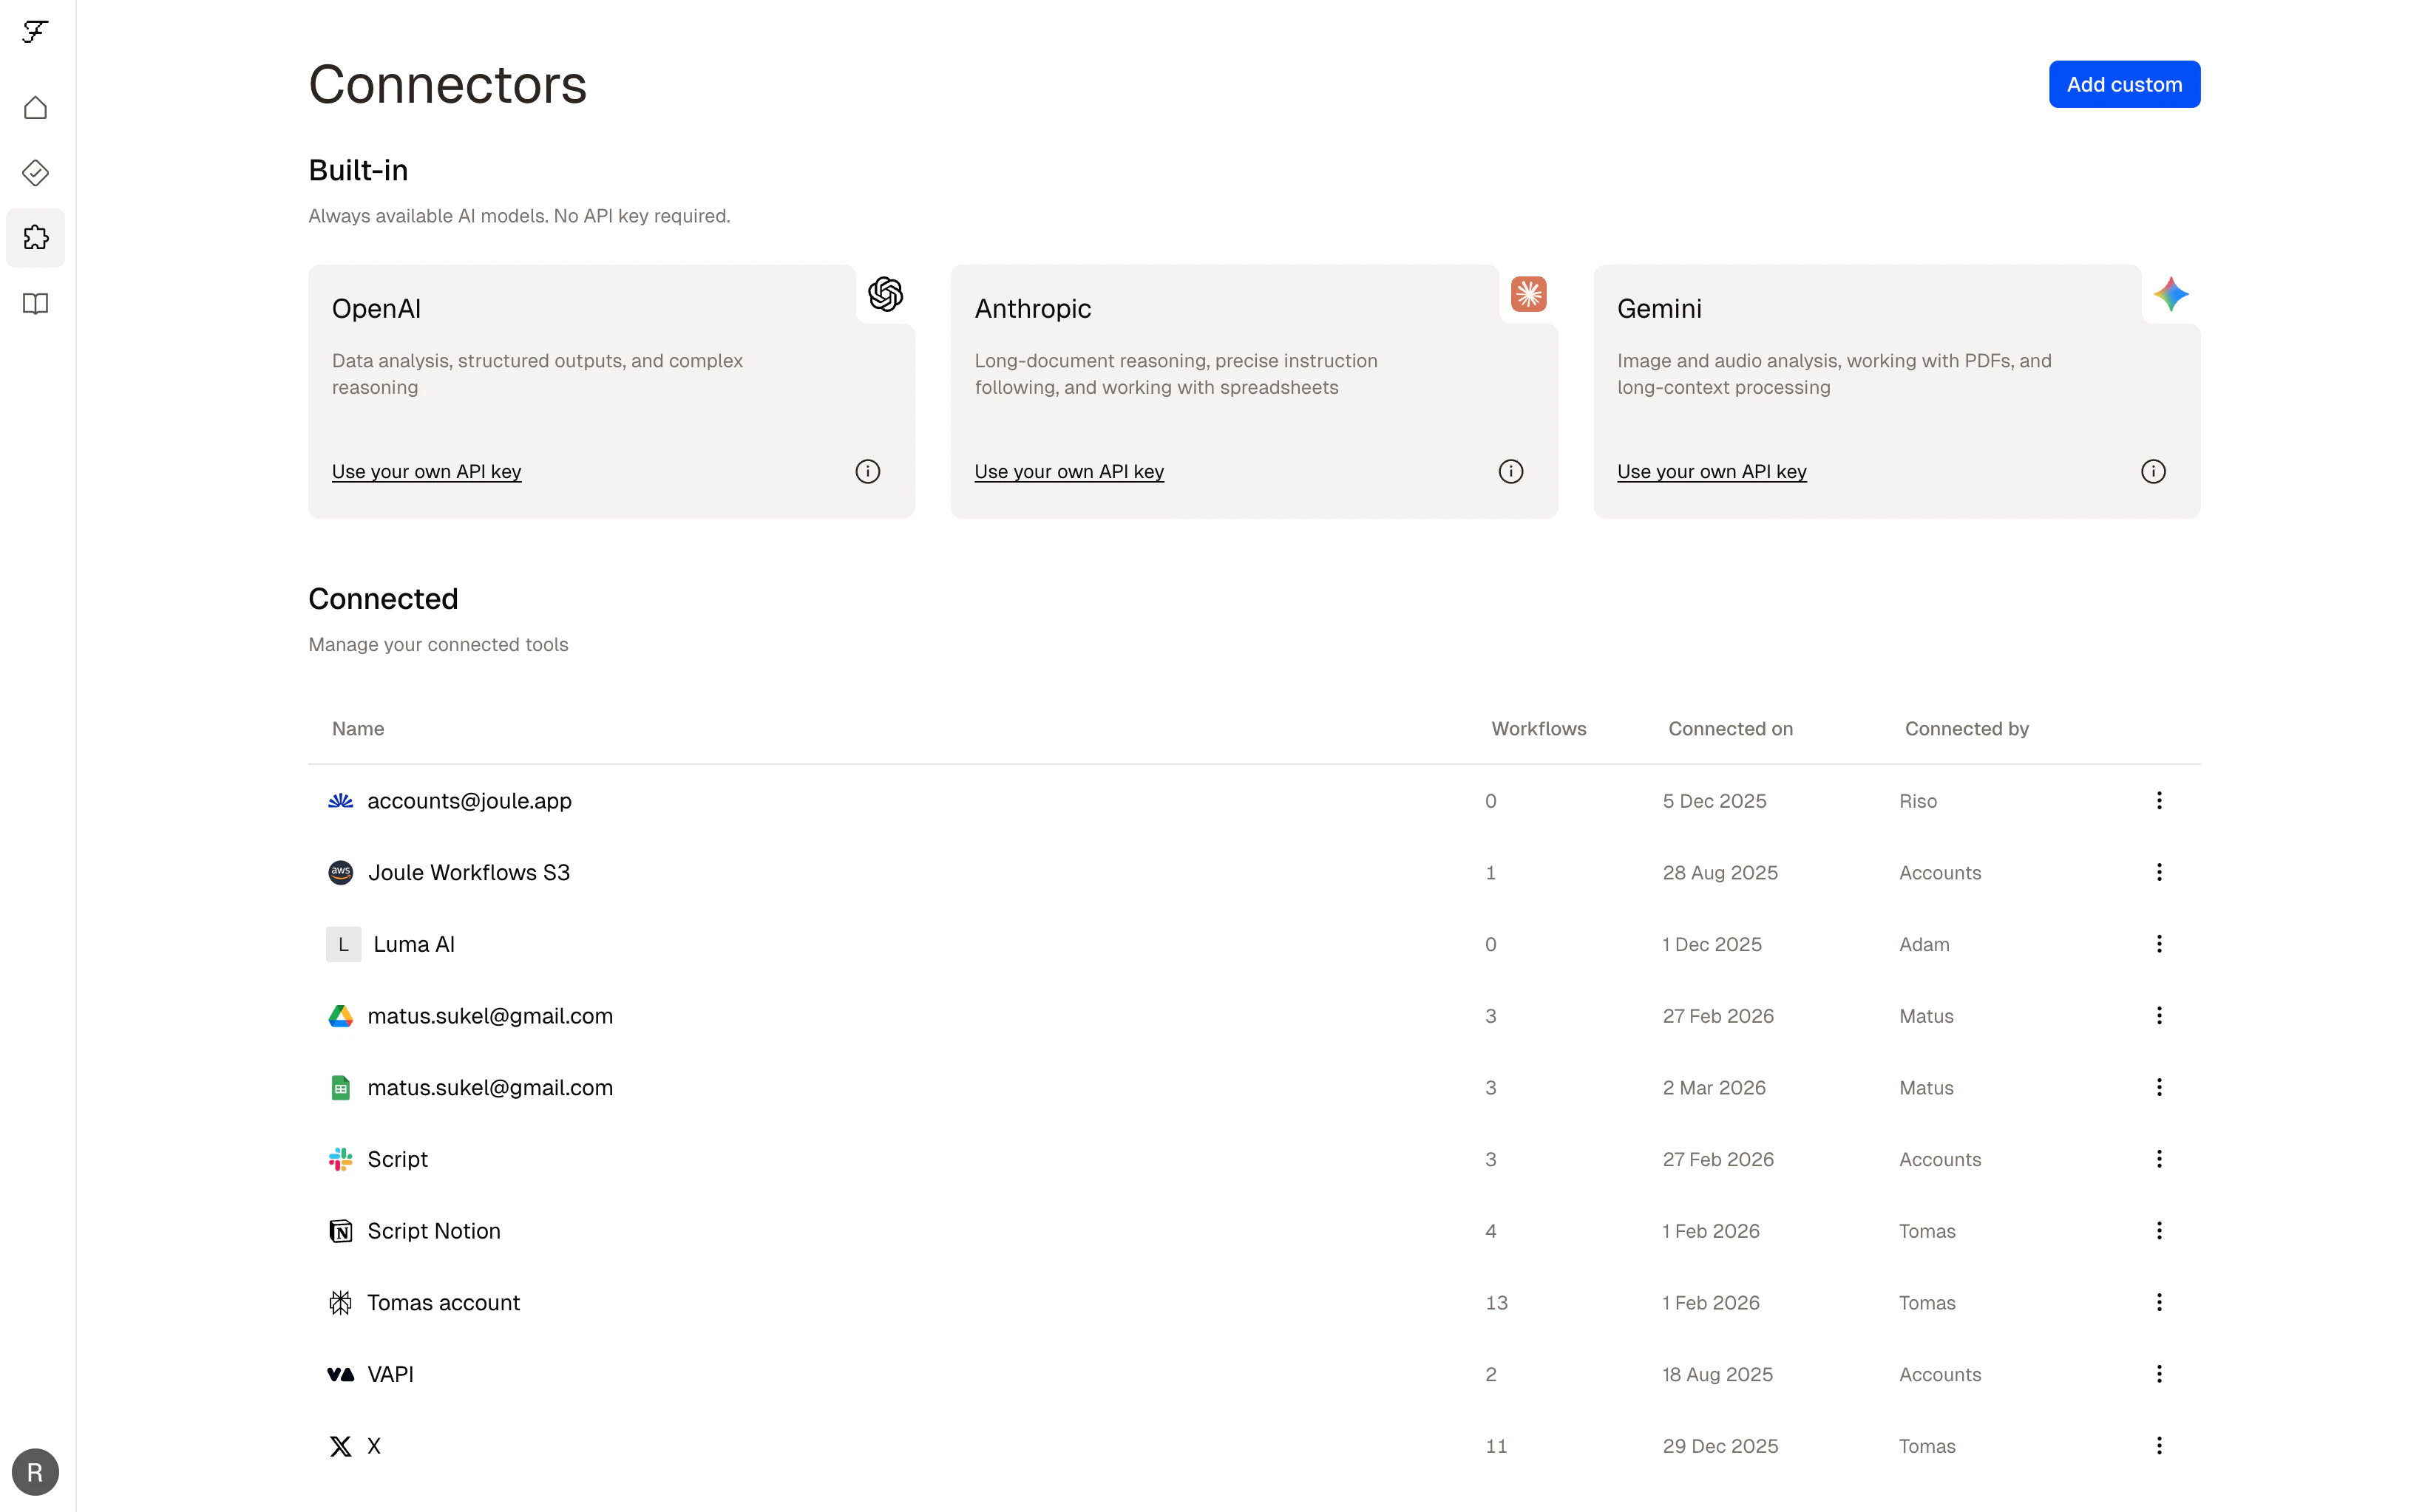Open the Home icon in sidebar
Screen dimensions: 2425x1512
click(35, 108)
